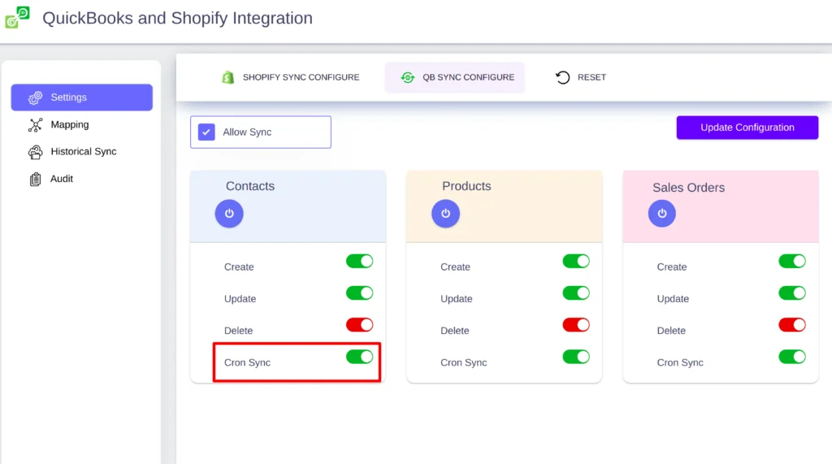Click the Contacts power button

tap(229, 214)
